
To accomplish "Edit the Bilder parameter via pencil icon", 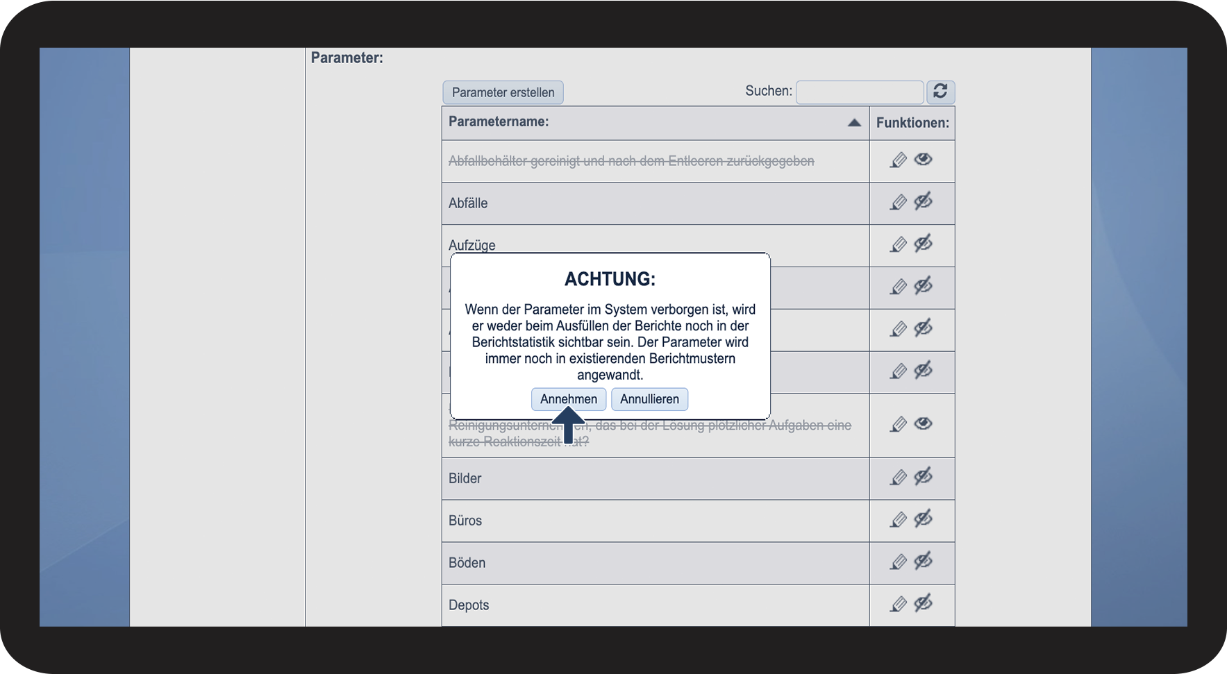I will coord(899,478).
